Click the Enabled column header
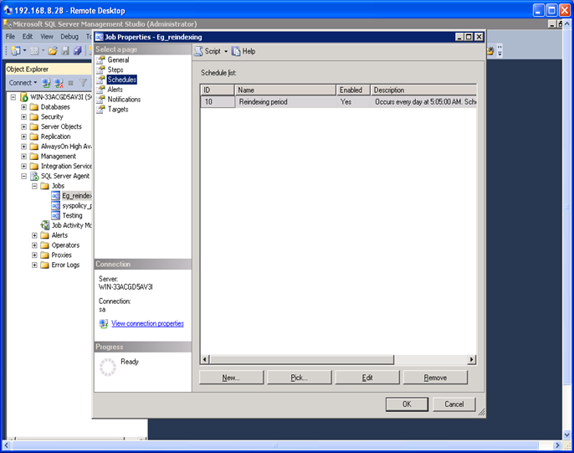Screen dimensions: 574x453 353,90
